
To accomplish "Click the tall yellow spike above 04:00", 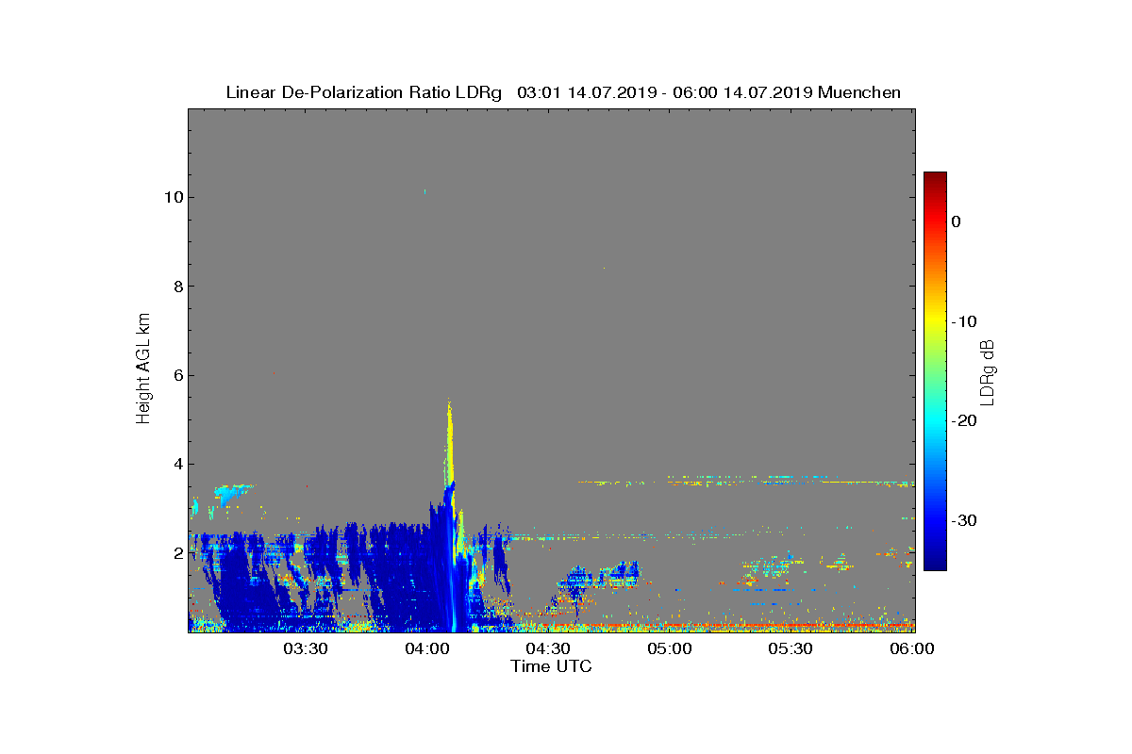I will tap(450, 443).
